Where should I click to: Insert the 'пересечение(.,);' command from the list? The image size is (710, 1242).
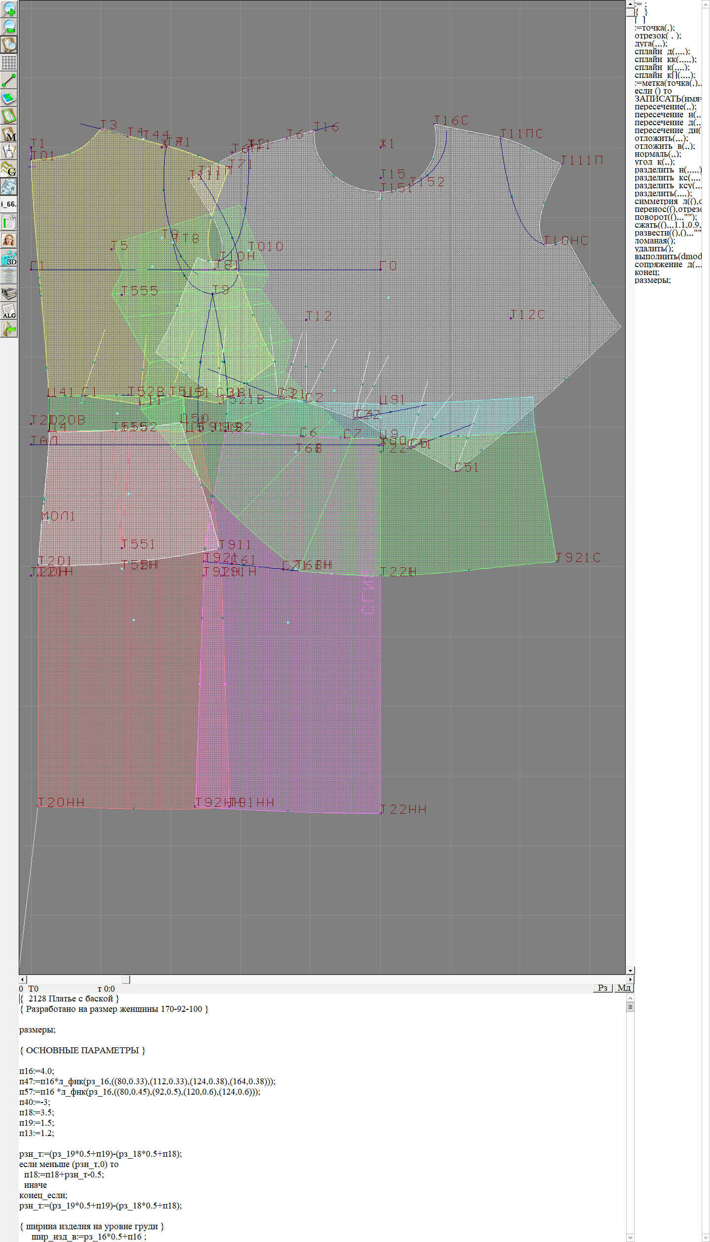(x=665, y=107)
